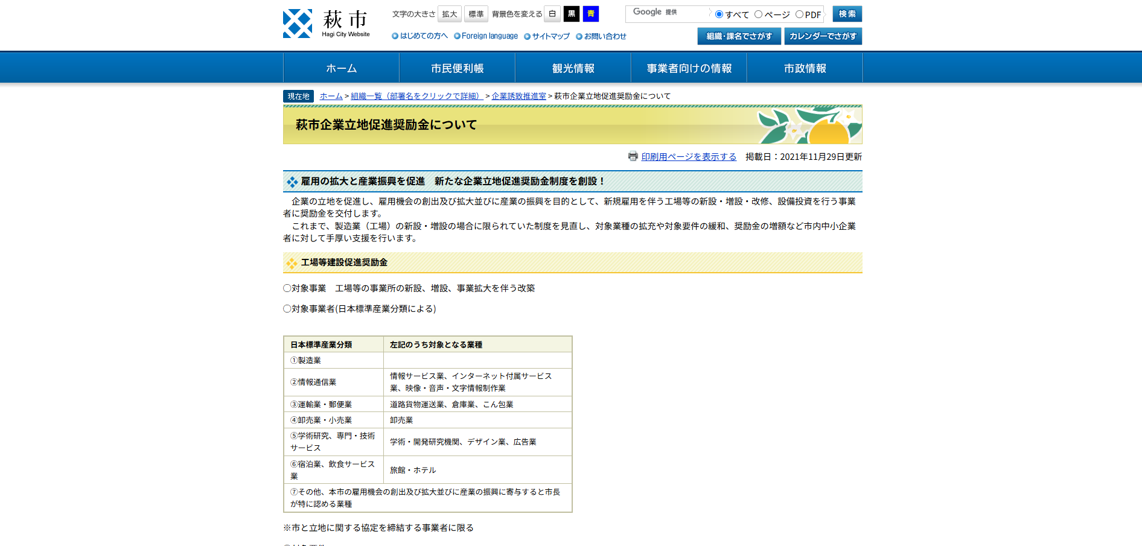Open 観光情報 navigation tab
This screenshot has height=546, width=1142.
point(573,68)
